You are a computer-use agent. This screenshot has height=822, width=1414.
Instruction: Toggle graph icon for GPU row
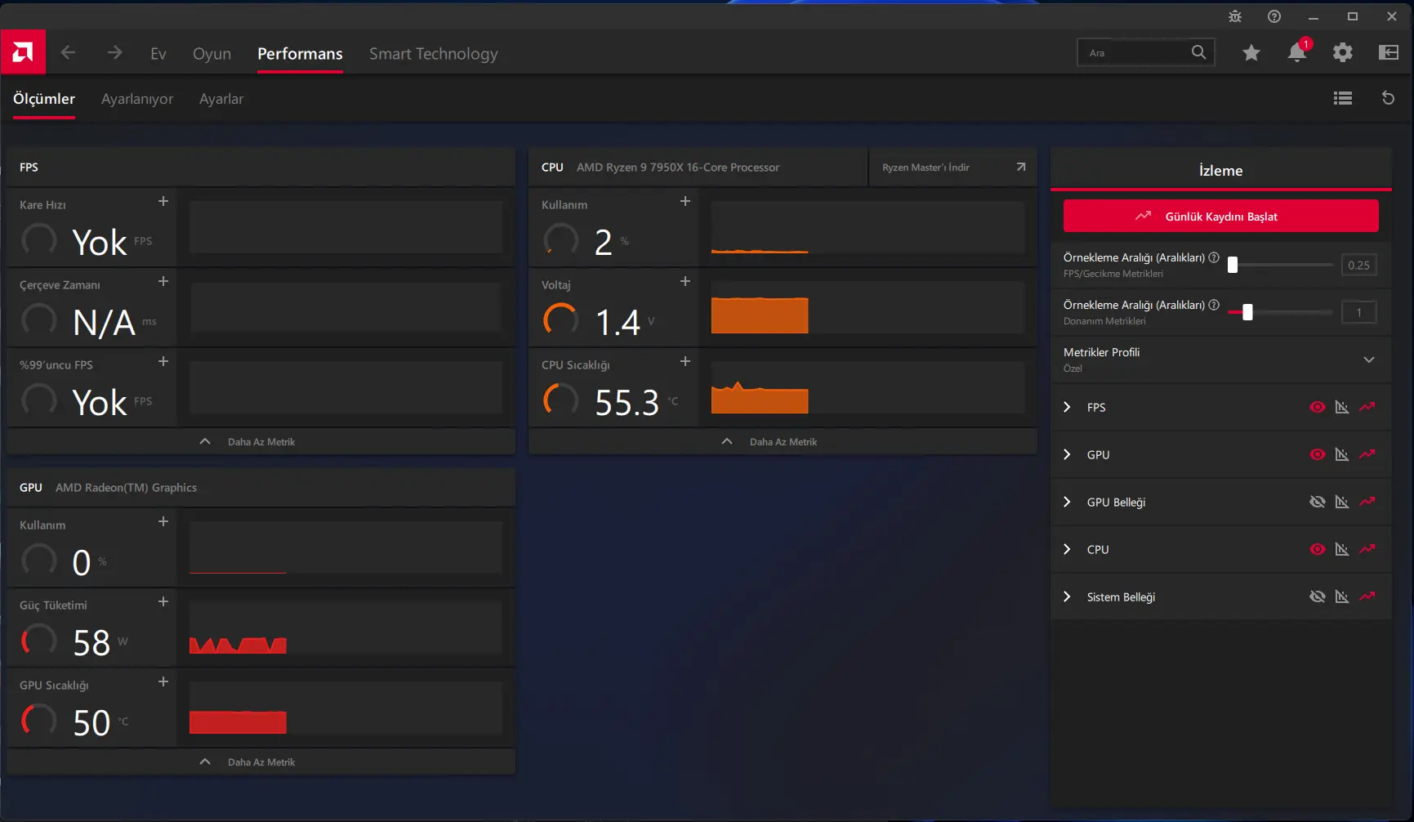[1342, 454]
